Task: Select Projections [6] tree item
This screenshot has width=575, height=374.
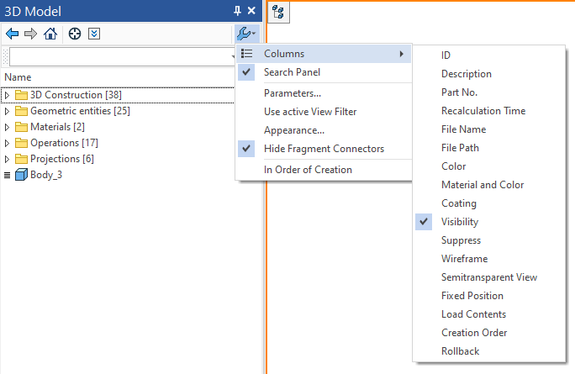Action: pyautogui.click(x=62, y=159)
